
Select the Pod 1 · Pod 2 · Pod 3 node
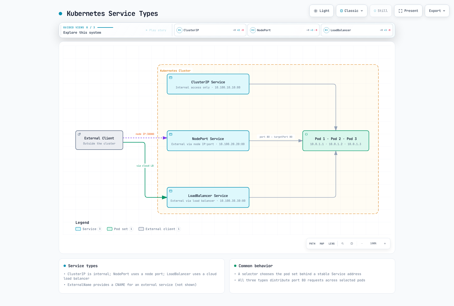pyautogui.click(x=336, y=141)
